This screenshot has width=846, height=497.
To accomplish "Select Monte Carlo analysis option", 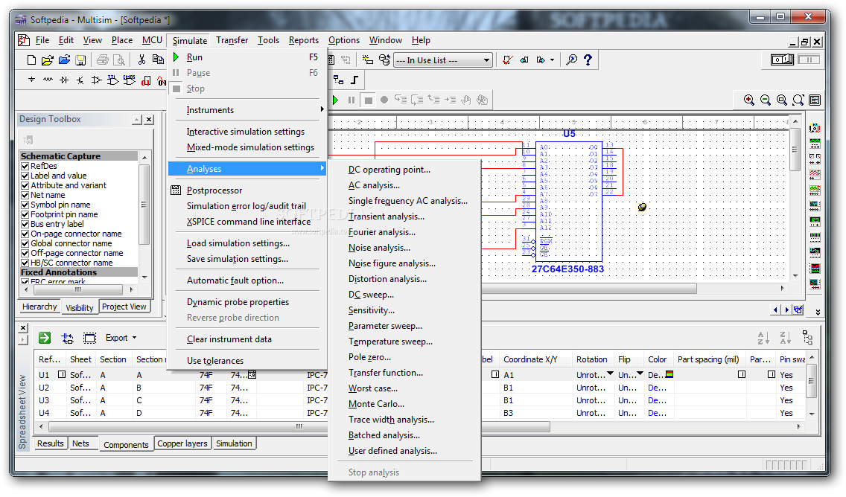I will tap(376, 404).
